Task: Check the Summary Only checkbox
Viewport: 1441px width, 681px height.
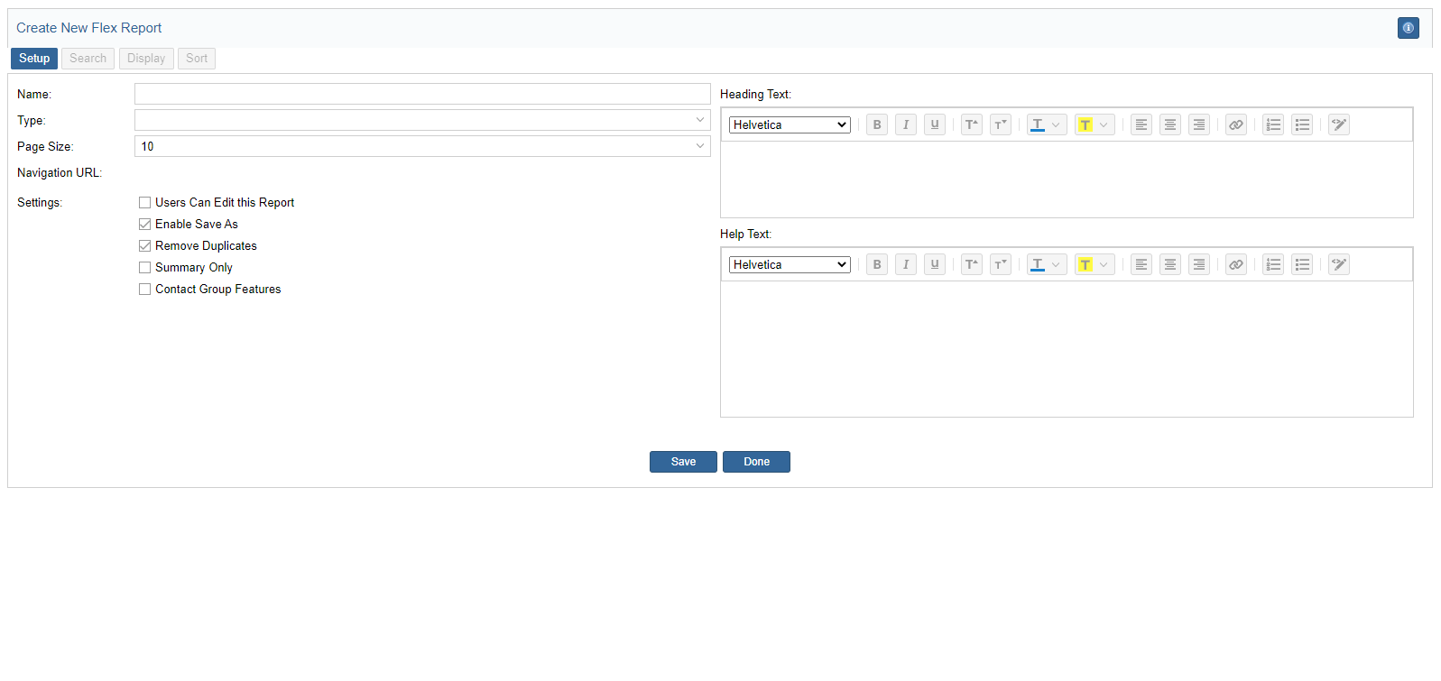Action: 144,268
